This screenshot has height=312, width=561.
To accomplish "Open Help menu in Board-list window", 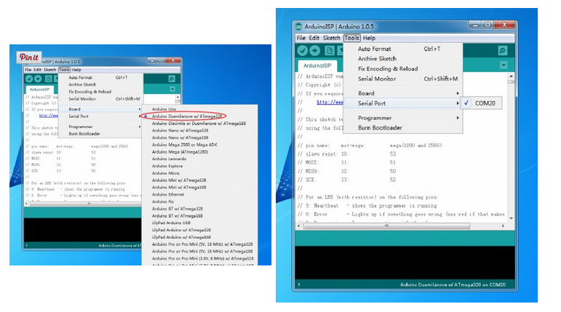I will pyautogui.click(x=76, y=70).
